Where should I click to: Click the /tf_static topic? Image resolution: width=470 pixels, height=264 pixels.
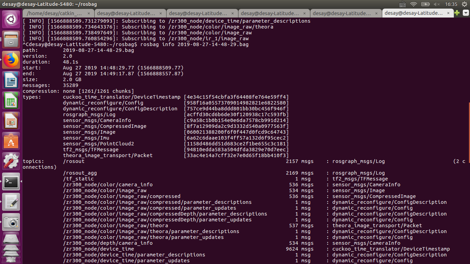coord(78,179)
